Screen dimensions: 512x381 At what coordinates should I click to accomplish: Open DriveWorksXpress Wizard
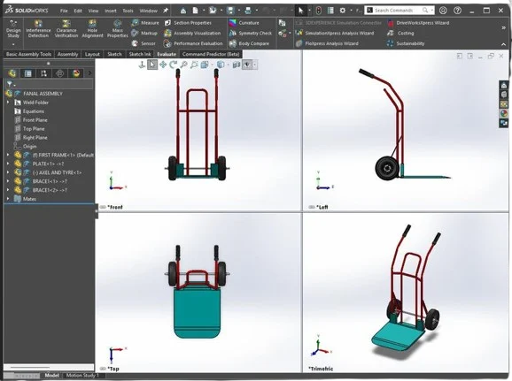418,23
